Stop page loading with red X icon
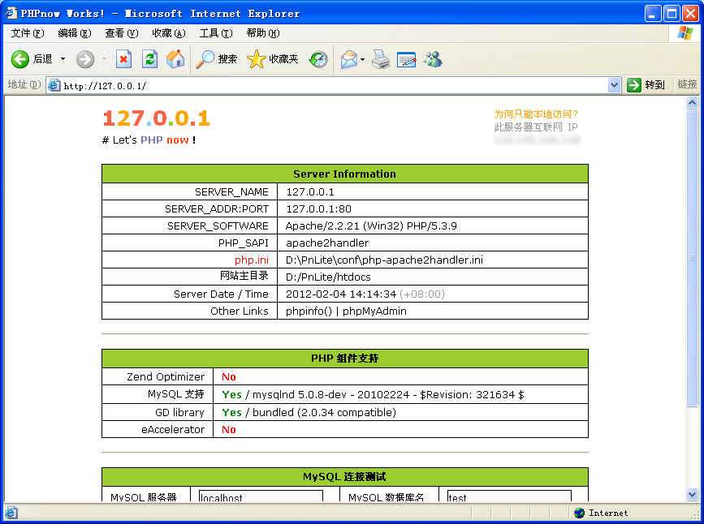 point(123,59)
